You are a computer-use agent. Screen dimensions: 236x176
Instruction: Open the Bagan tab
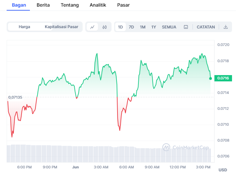tap(19, 5)
